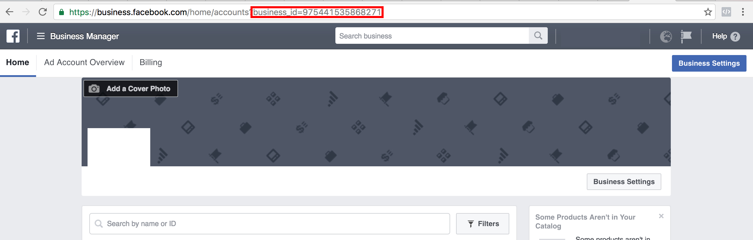Switch to the Home tab
The image size is (753, 240).
18,62
